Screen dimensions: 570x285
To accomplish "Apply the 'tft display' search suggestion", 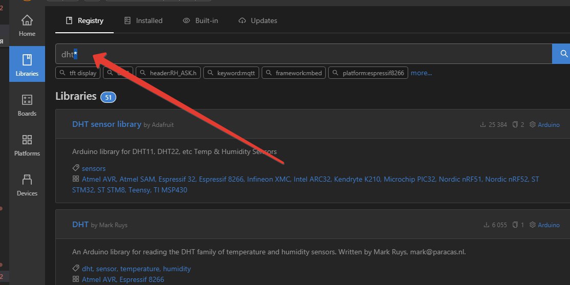I will click(78, 73).
